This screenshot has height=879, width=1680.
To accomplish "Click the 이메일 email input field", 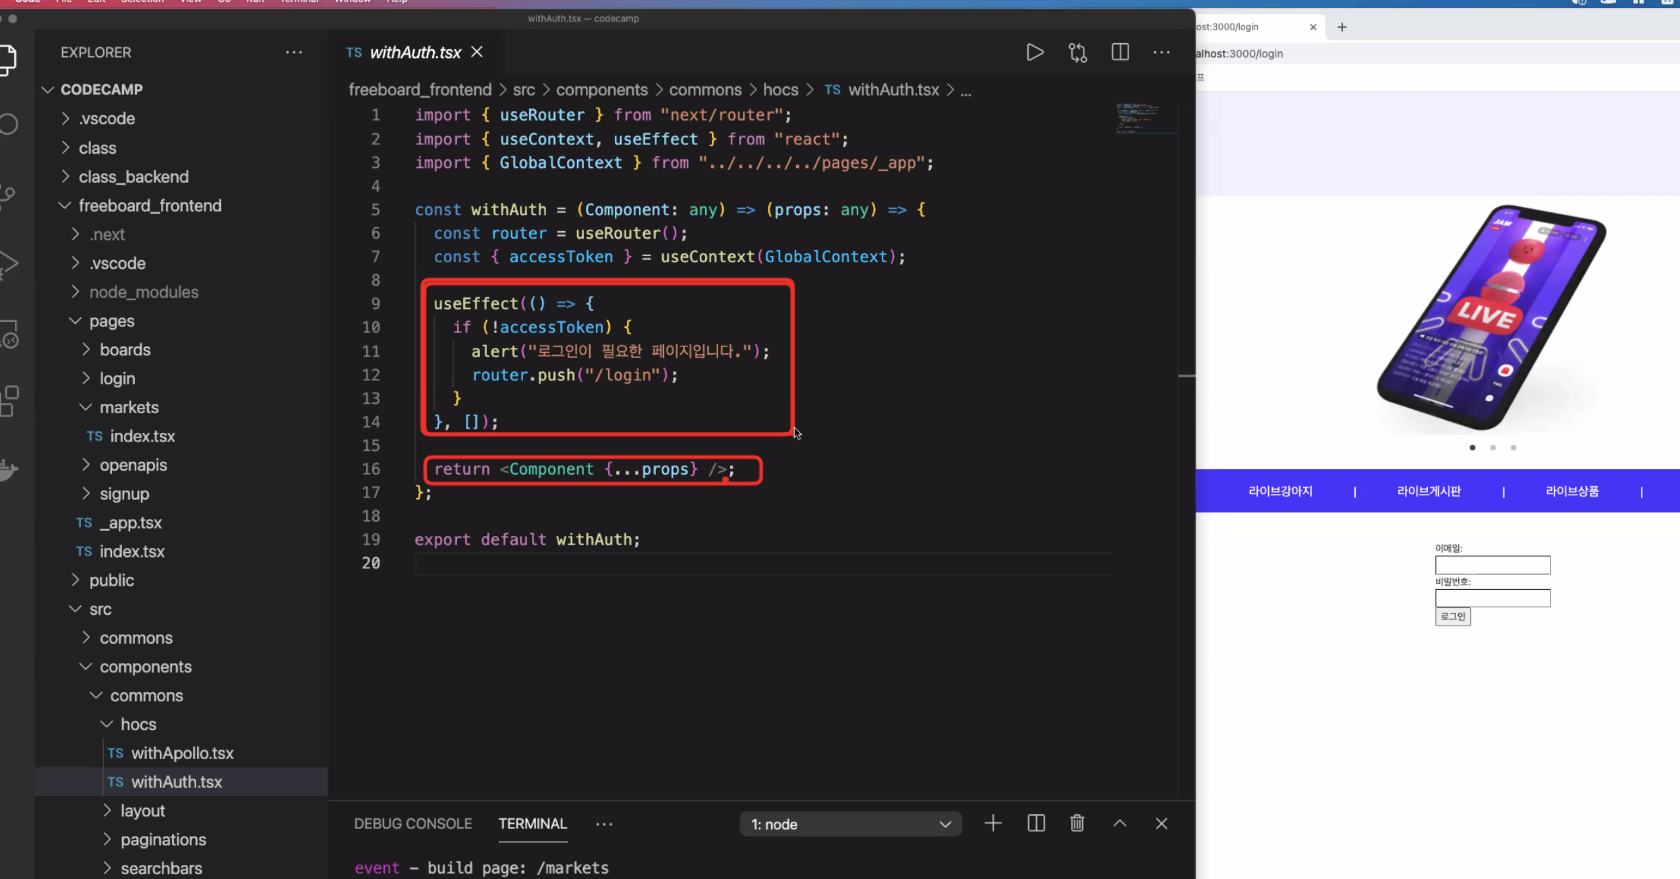I will 1492,565.
